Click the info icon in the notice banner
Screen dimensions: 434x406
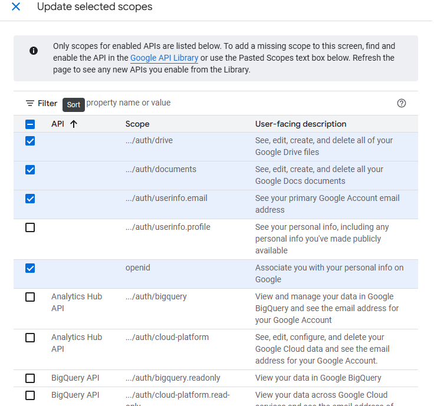point(34,51)
